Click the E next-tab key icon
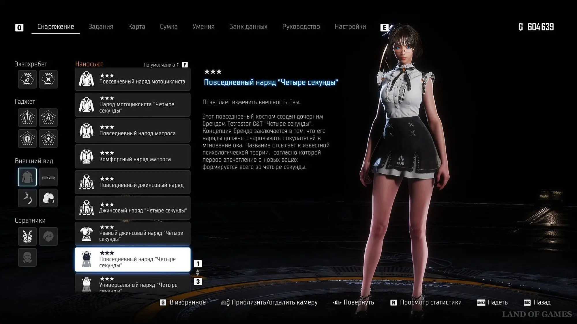This screenshot has width=577, height=324. (384, 28)
